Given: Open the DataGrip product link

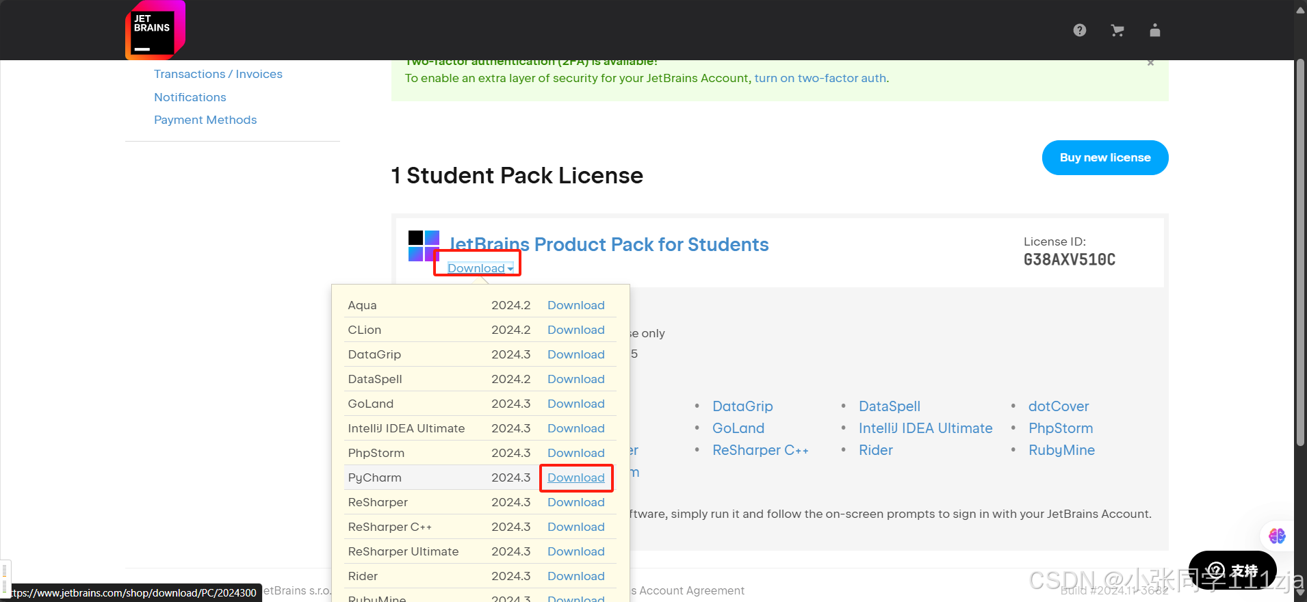Looking at the screenshot, I should coord(742,406).
